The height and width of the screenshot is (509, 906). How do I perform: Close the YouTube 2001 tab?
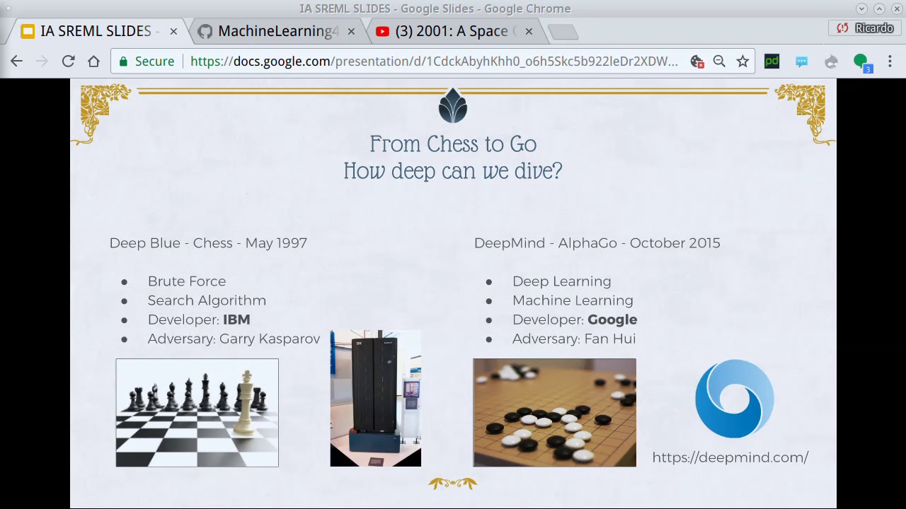(x=529, y=31)
